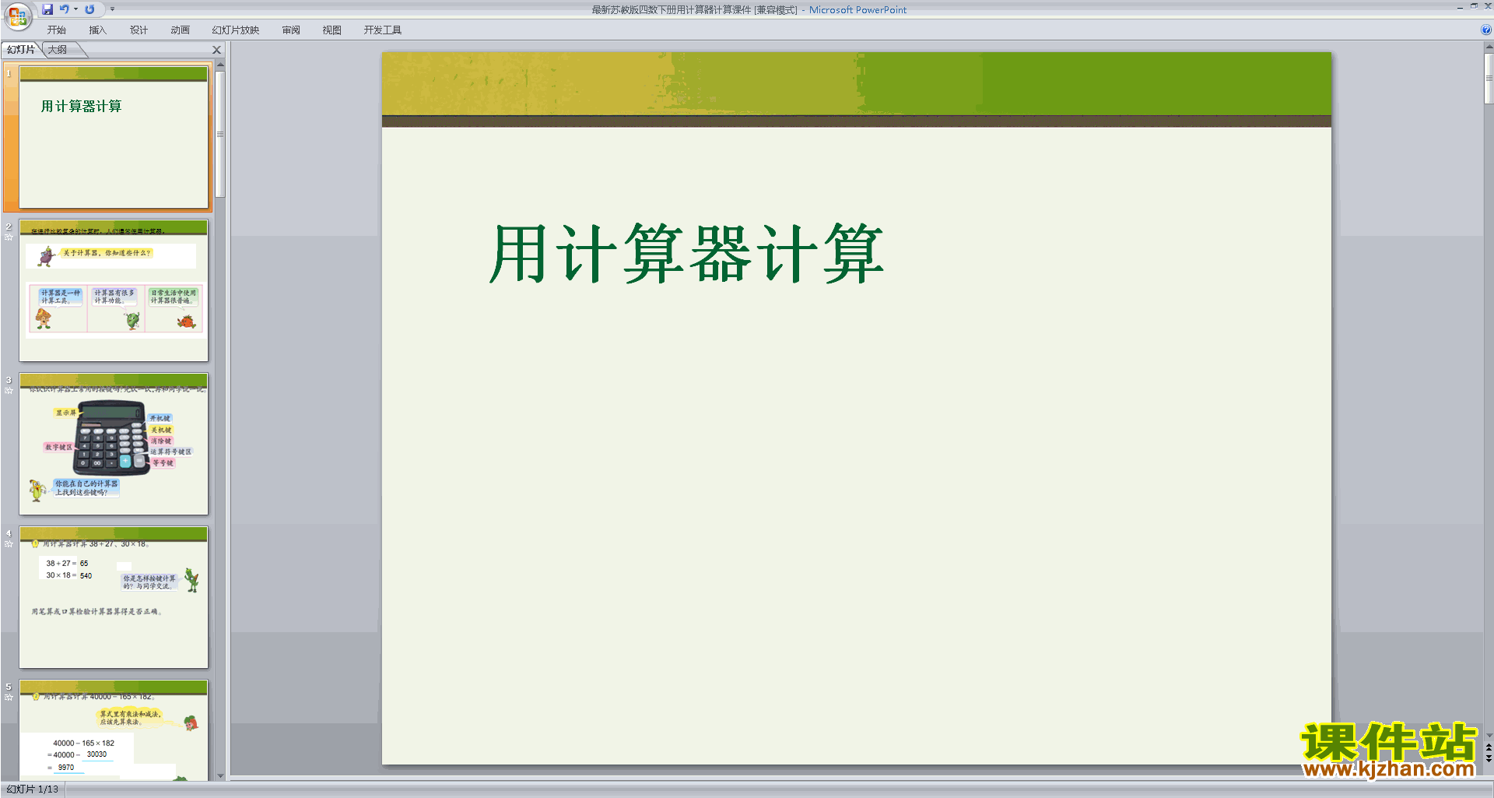1494x798 pixels.
Task: Switch to the 幻灯片 pane tab
Action: point(21,50)
